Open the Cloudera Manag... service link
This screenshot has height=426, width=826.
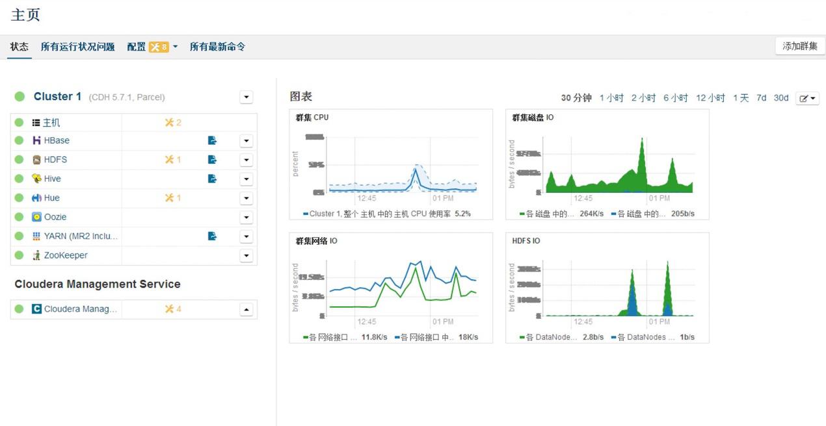click(81, 309)
